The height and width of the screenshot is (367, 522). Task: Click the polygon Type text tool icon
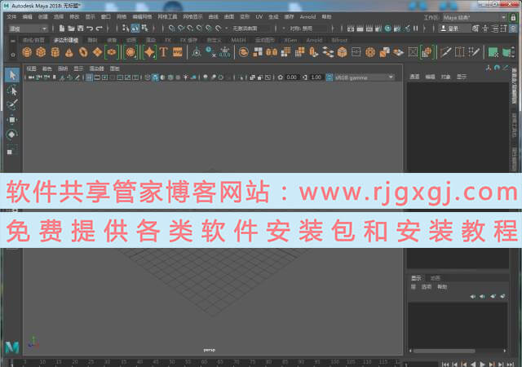coord(163,52)
